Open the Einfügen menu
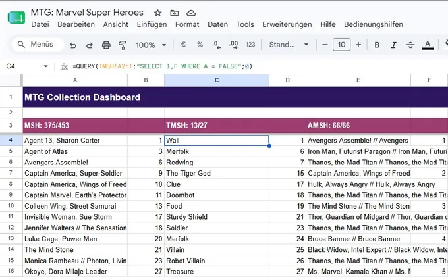Screen dimensions: 448x277 pos(152,24)
